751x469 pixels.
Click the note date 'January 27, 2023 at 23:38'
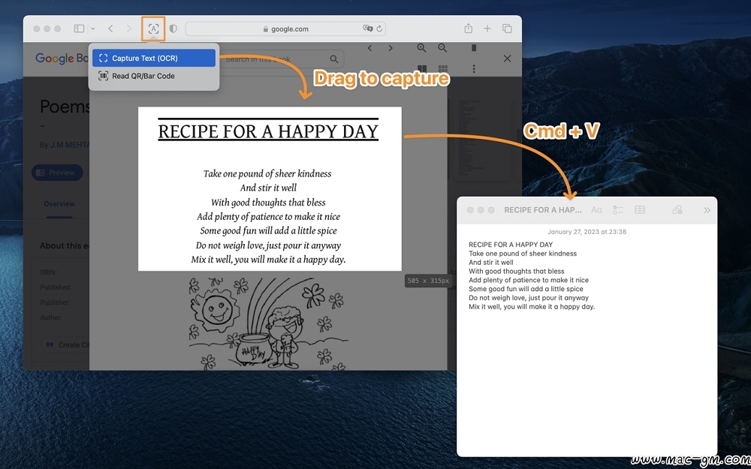pos(587,232)
